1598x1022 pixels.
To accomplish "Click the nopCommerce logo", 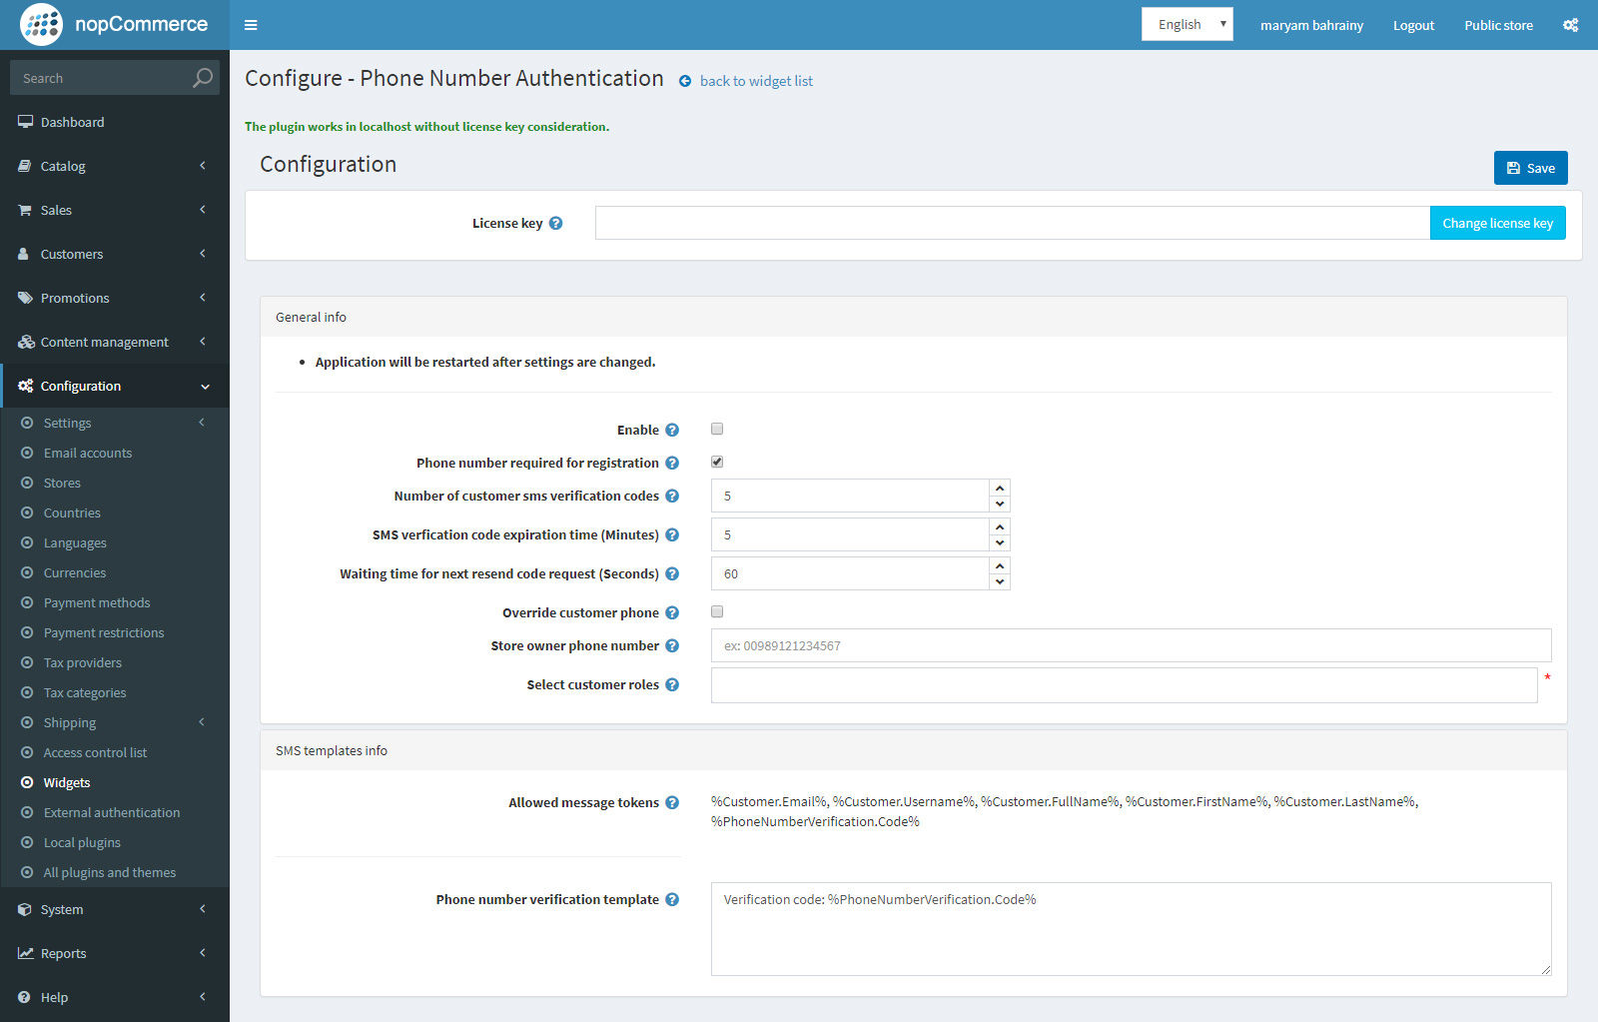I will [114, 24].
